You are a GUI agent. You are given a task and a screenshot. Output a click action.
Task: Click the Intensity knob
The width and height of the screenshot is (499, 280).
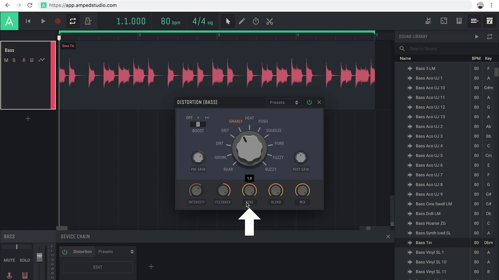click(196, 191)
